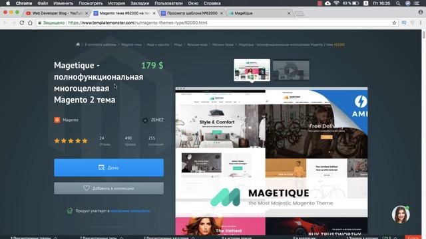This screenshot has width=426, height=239.
Task: Click the Magento platform link
Action: [71, 119]
